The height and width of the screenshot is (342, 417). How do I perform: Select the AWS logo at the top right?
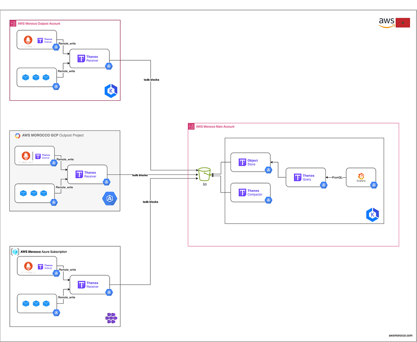[x=386, y=22]
